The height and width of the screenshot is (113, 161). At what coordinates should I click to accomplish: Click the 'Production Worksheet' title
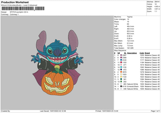coord(15,2)
